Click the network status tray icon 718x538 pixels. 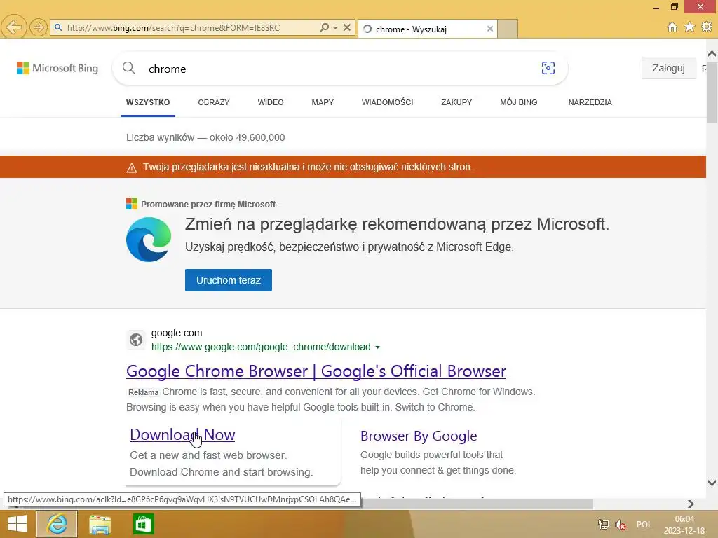point(604,524)
